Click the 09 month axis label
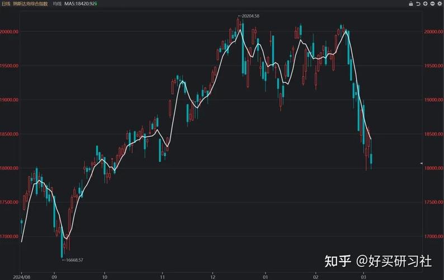The width and height of the screenshot is (444, 280). tap(54, 277)
